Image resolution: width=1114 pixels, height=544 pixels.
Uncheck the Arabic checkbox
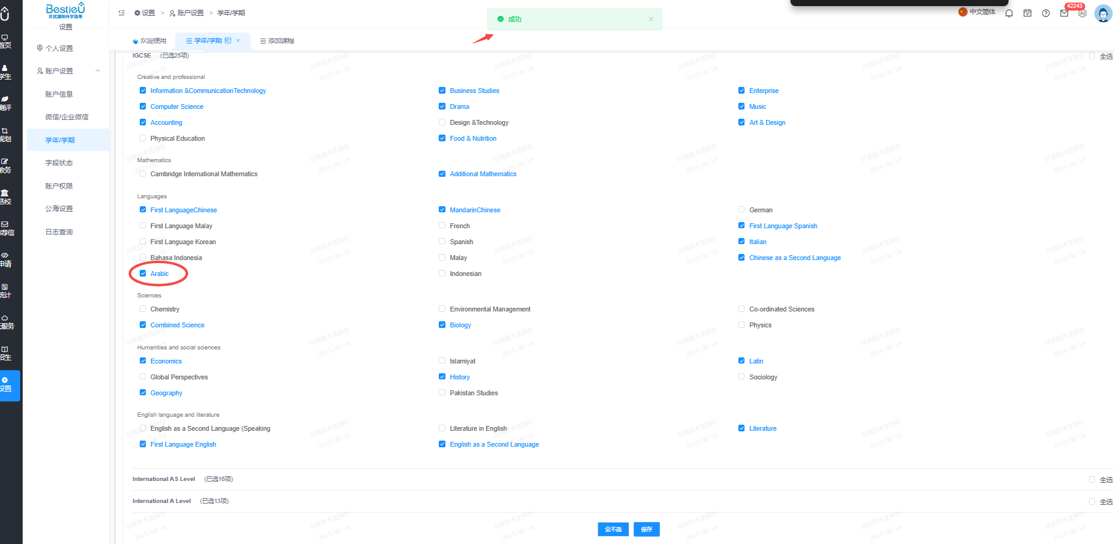[143, 274]
